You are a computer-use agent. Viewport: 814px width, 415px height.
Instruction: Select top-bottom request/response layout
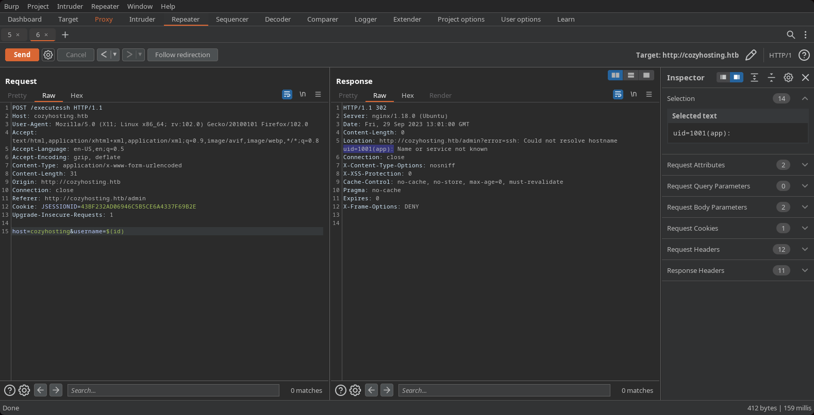coord(631,75)
